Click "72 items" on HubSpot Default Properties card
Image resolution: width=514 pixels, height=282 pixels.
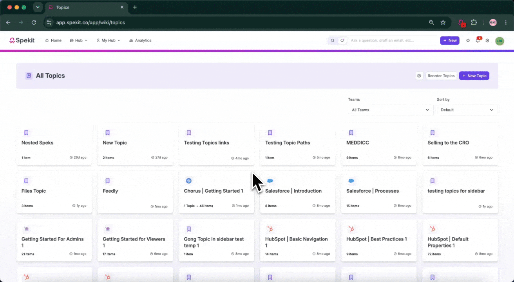click(x=434, y=254)
